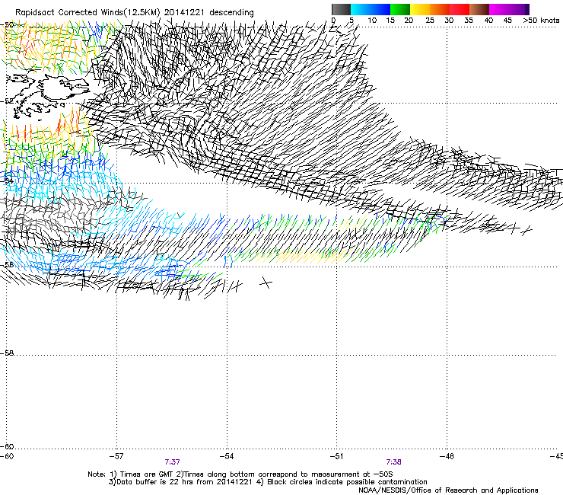
Task: Click the latitude label '-56'
Action: click(x=7, y=264)
